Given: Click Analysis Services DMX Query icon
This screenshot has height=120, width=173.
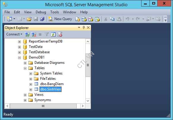Looking at the screenshot, I should click(x=91, y=19).
